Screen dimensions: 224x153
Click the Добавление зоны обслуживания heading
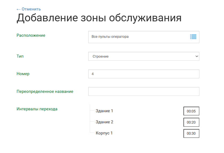point(99,18)
